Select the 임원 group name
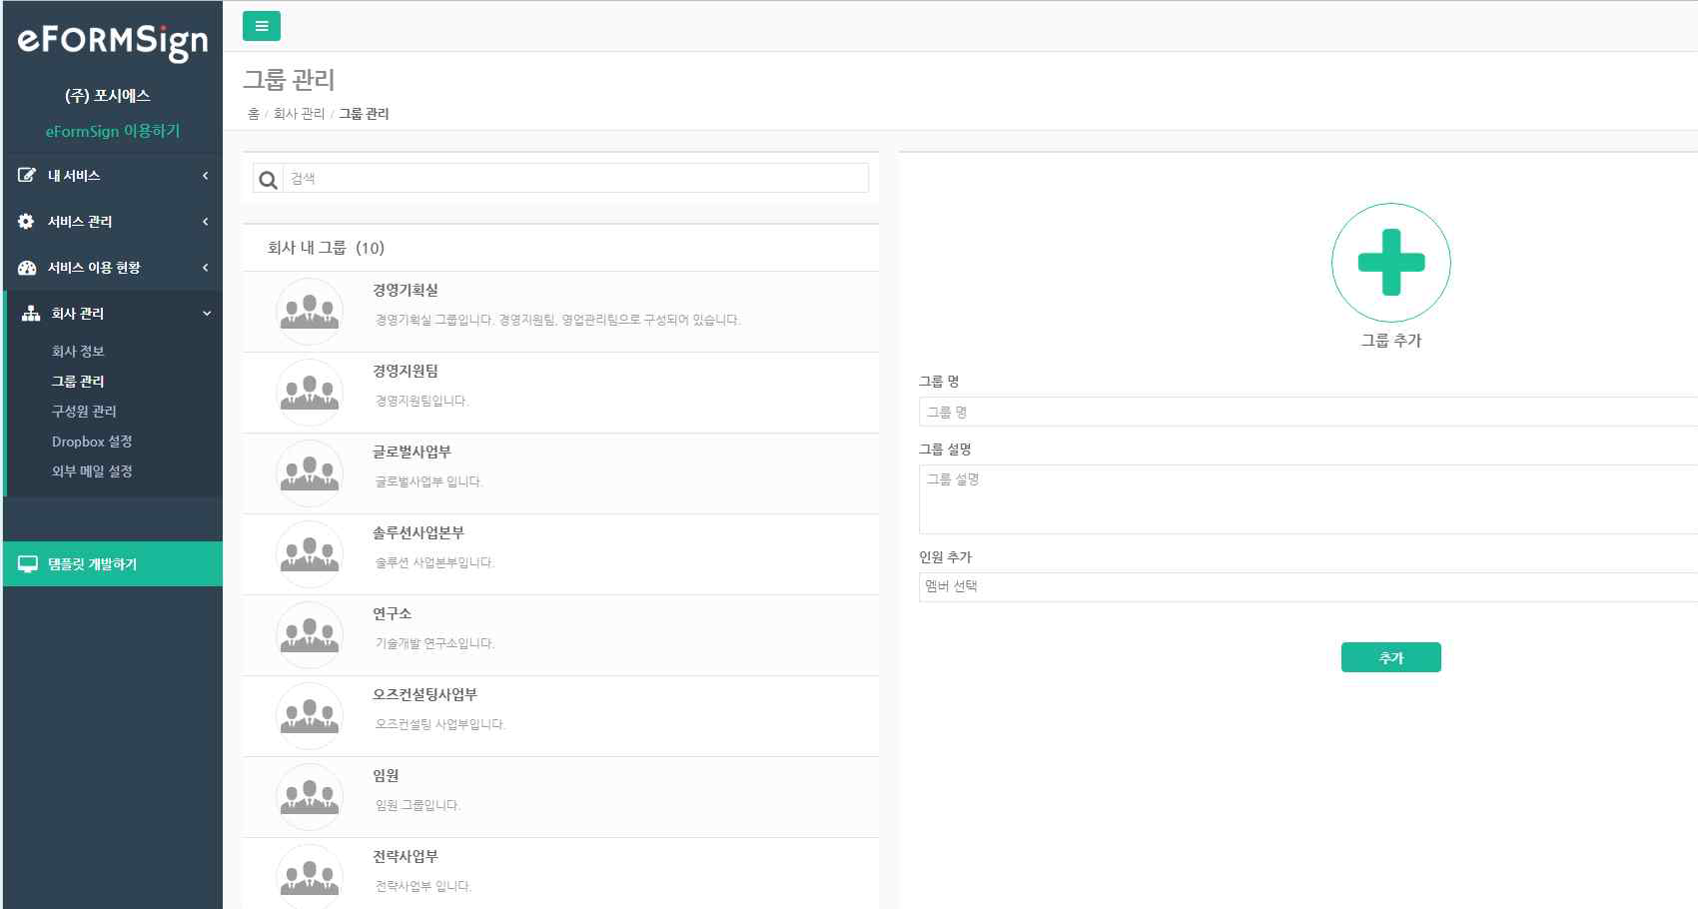Viewport: 1698px width, 909px height. coord(386,776)
